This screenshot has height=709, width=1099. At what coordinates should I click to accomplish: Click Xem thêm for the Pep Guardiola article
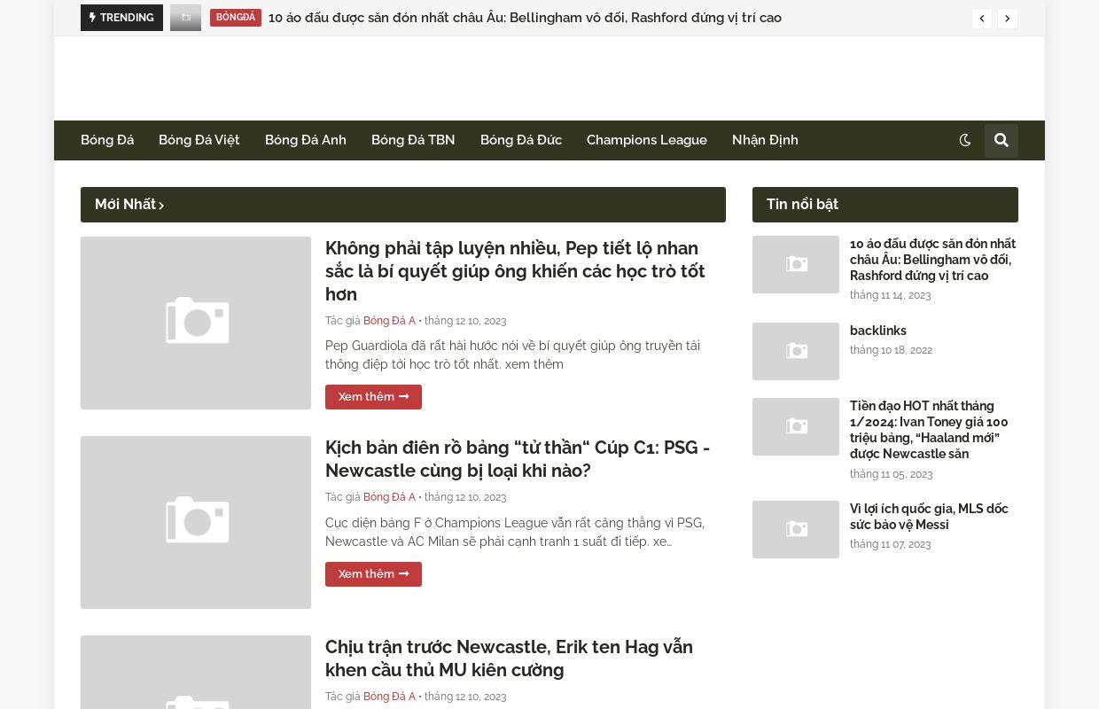pyautogui.click(x=373, y=397)
